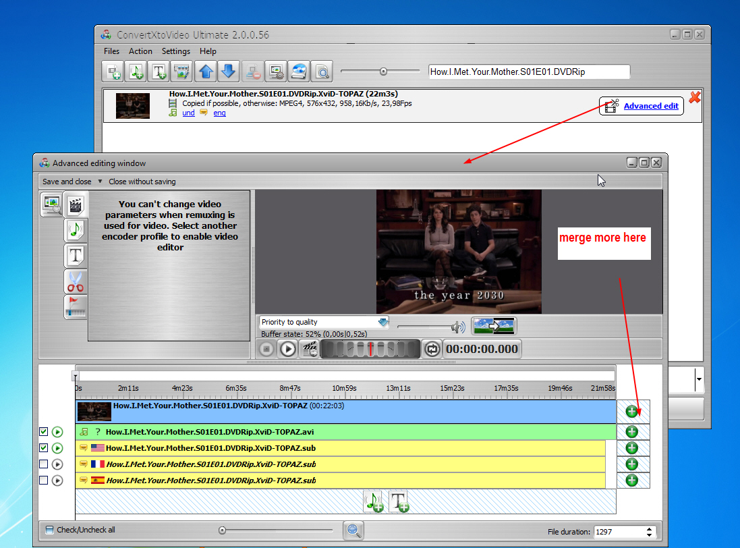Add subtitle T icon below timeline
740x548 pixels.
(x=399, y=501)
